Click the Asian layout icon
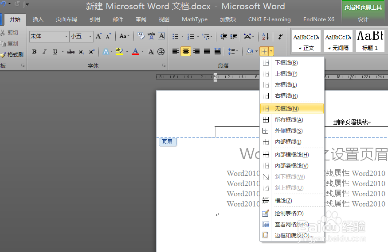The height and width of the screenshot is (252, 388). 247,36
